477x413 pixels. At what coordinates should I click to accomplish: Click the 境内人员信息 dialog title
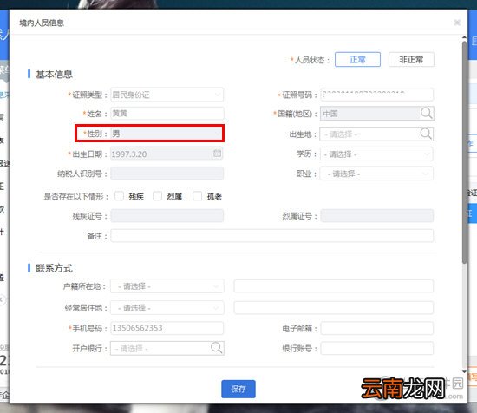[x=42, y=23]
